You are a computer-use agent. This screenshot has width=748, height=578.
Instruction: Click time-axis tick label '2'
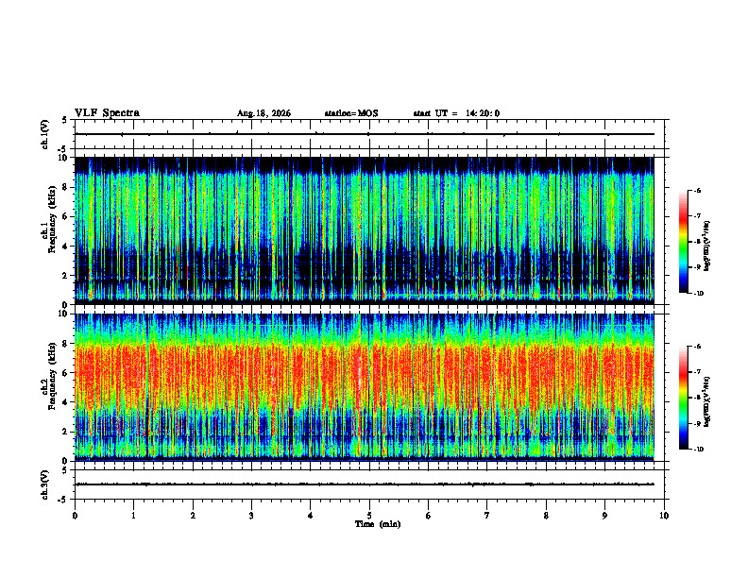click(193, 516)
